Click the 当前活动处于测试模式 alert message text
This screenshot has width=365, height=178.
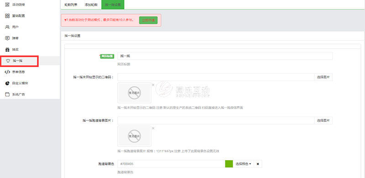(101, 20)
